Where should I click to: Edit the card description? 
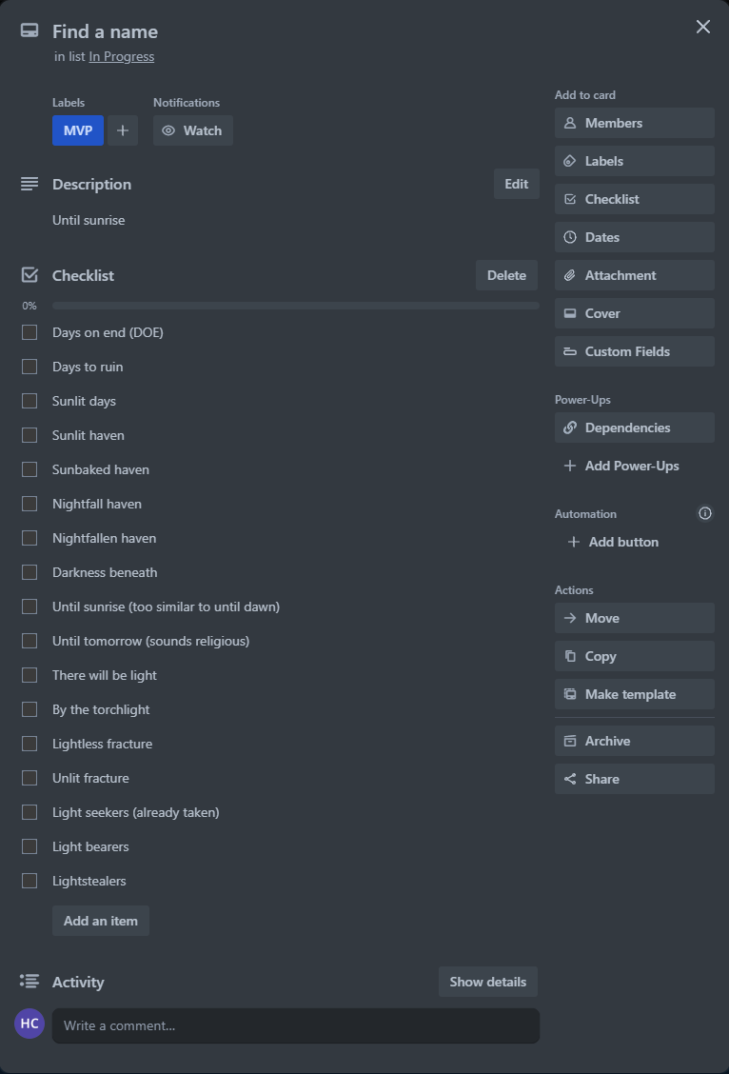[x=516, y=183]
